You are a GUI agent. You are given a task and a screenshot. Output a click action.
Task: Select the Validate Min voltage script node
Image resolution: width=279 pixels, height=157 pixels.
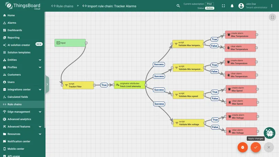(189, 123)
